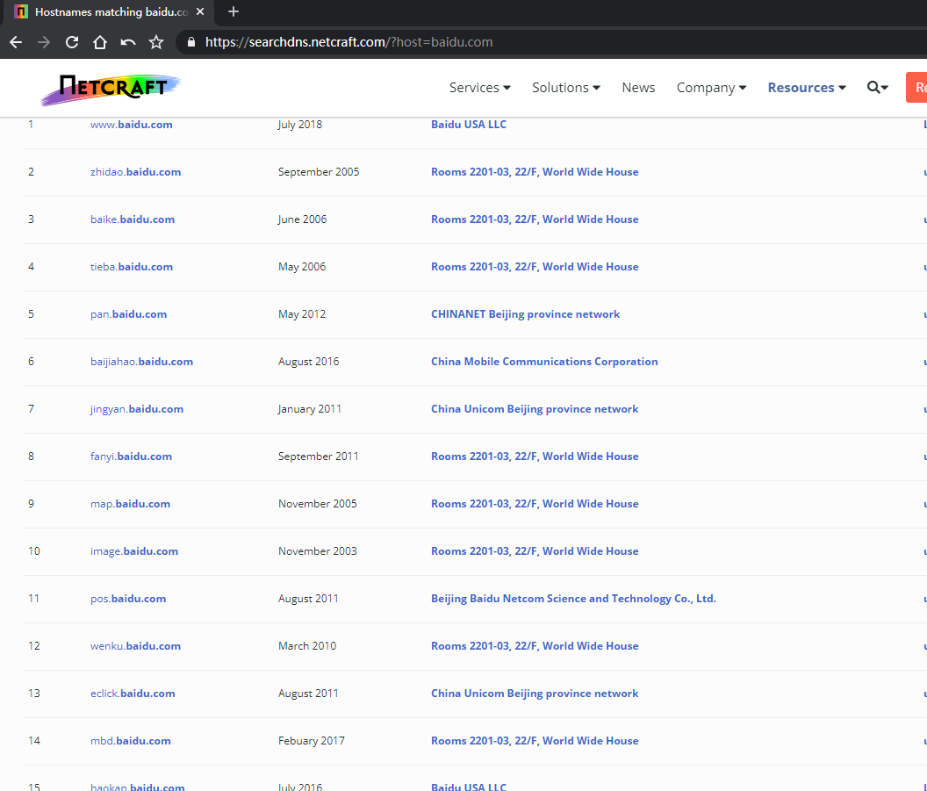Open the zhidao.baidu.com site link

(135, 172)
